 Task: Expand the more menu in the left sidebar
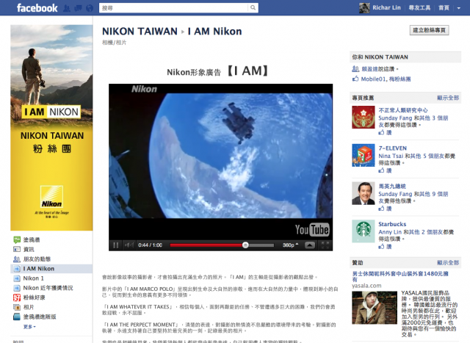pyautogui.click(x=29, y=327)
